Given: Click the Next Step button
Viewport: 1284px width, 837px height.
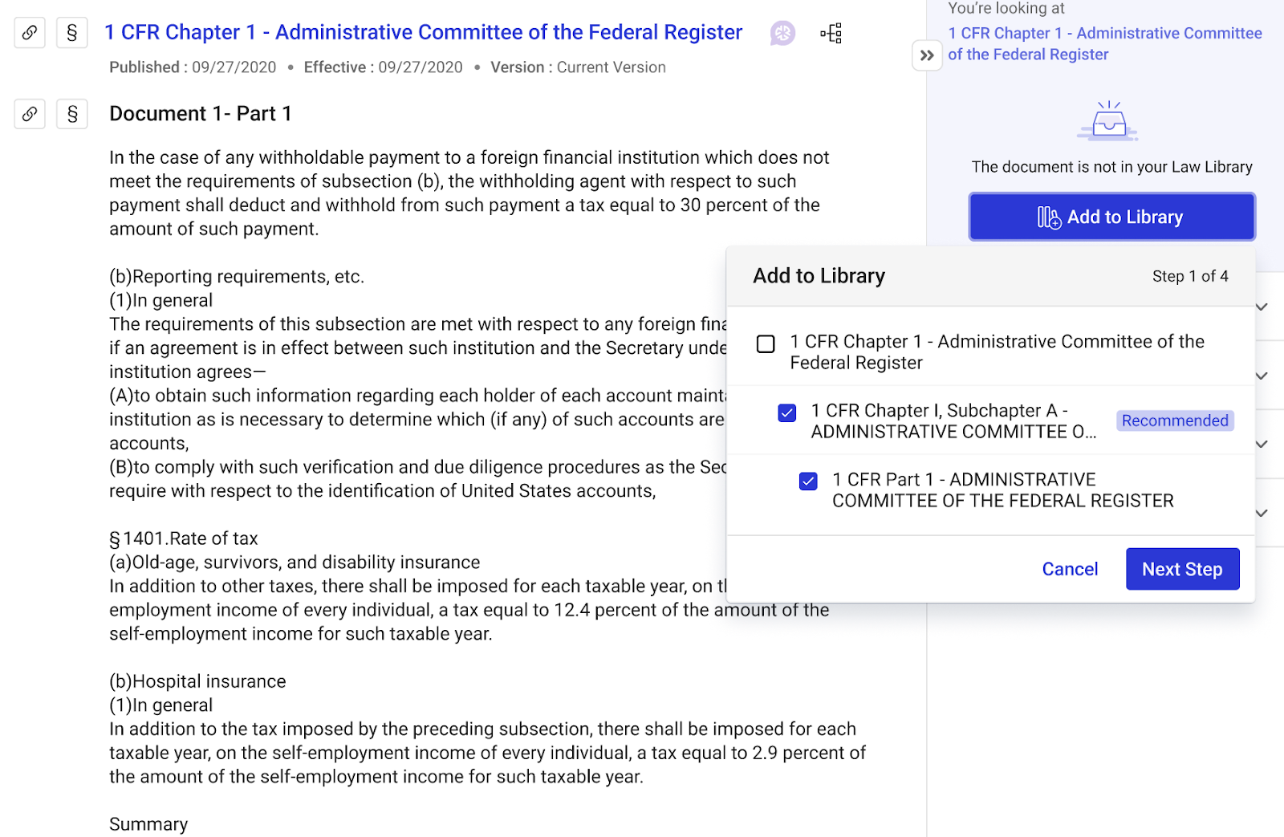Looking at the screenshot, I should point(1182,569).
